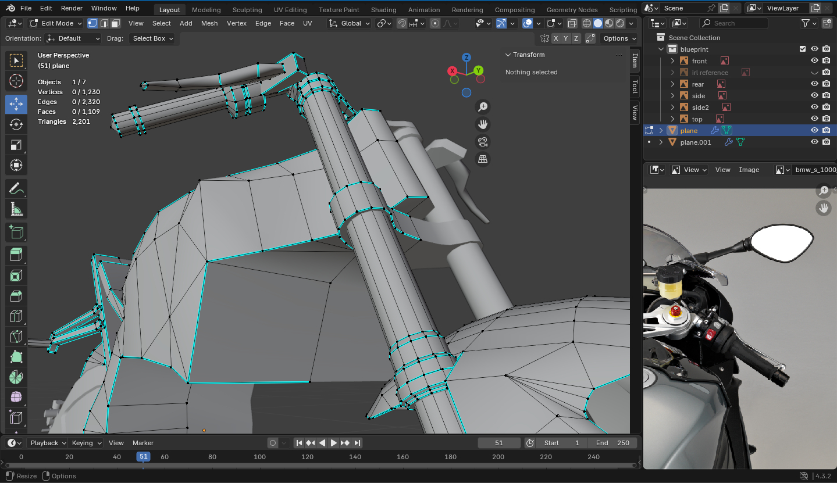Viewport: 837px width, 483px height.
Task: Hide the front image in outliner
Action: [814, 61]
